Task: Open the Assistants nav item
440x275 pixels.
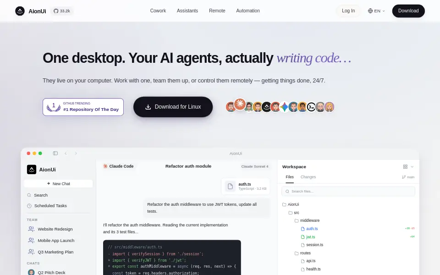Action: coord(187,11)
